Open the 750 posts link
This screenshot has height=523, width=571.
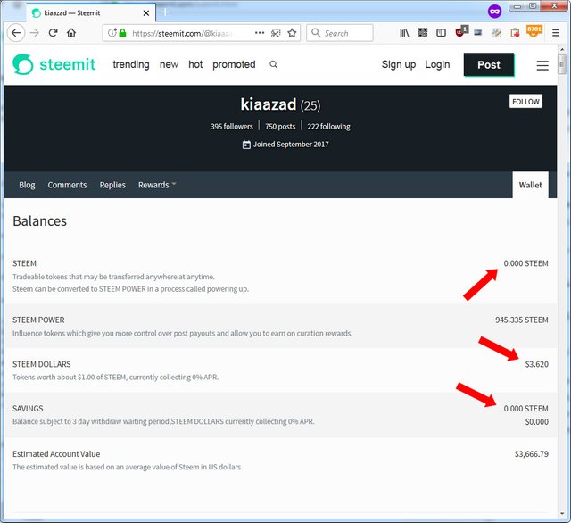(x=280, y=127)
